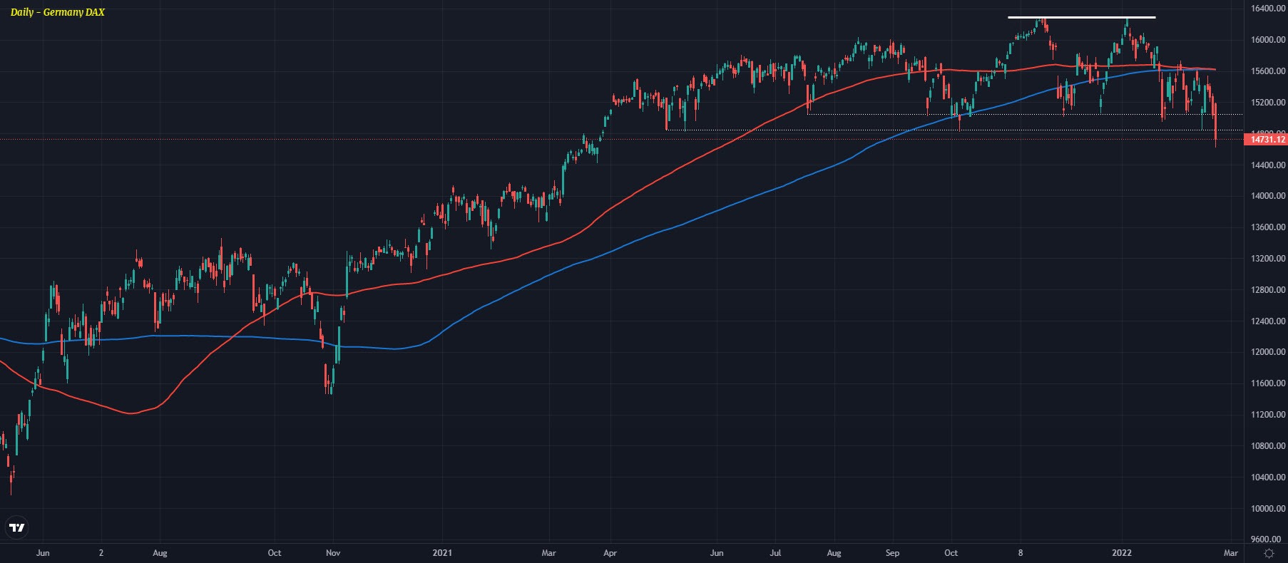The image size is (1288, 563).
Task: Click the 10800.00 price axis label
Action: pyautogui.click(x=1268, y=446)
